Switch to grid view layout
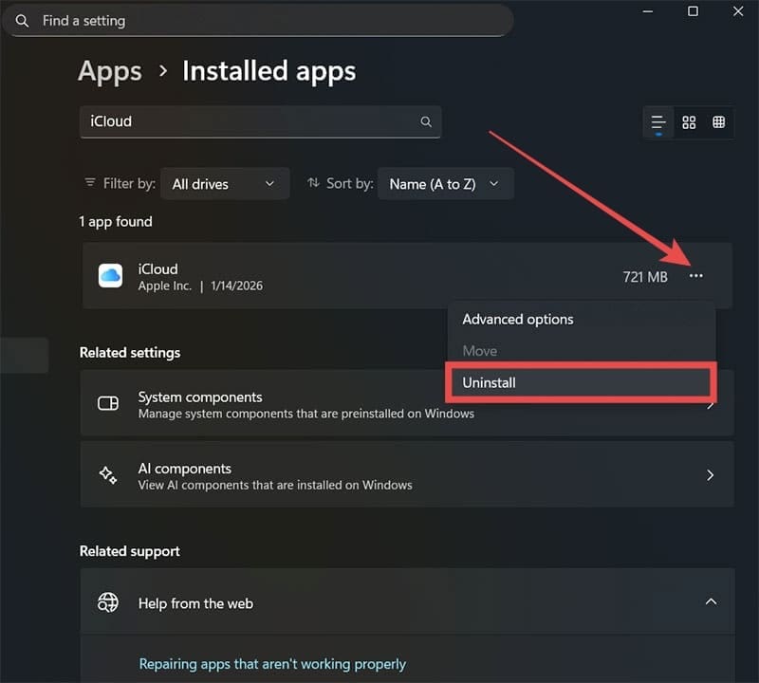The width and height of the screenshot is (759, 683). [689, 122]
